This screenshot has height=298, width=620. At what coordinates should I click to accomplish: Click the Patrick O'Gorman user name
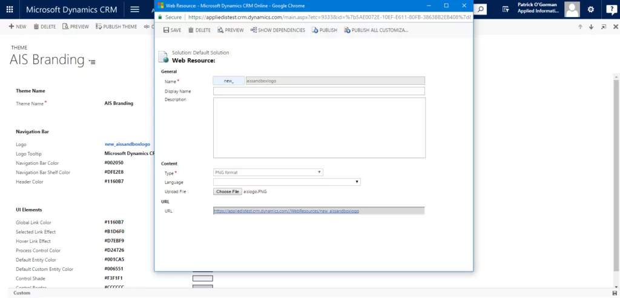tap(538, 5)
